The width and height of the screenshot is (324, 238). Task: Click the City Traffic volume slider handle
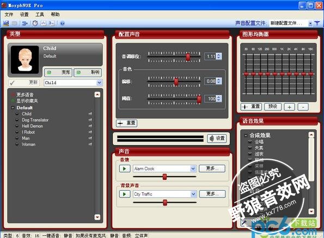point(165,203)
